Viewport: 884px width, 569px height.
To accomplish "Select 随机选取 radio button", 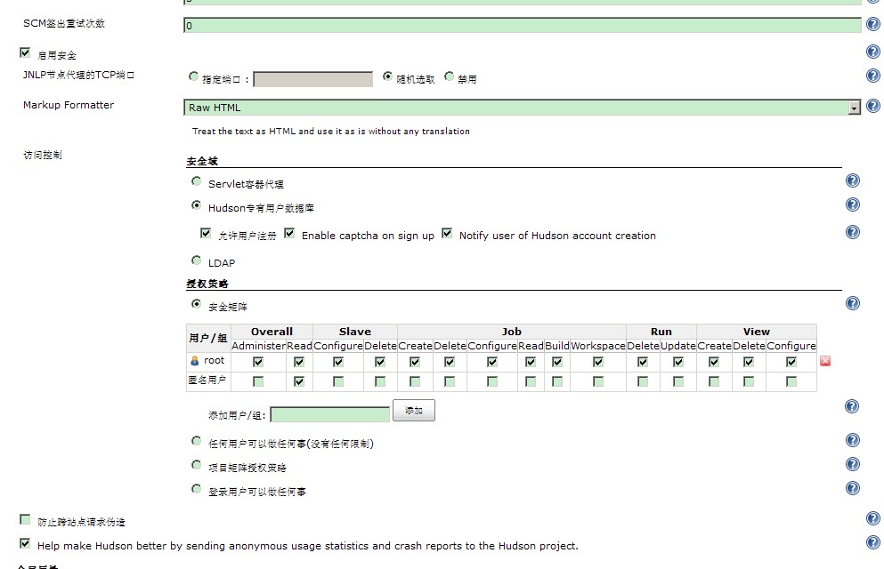I will [x=387, y=76].
